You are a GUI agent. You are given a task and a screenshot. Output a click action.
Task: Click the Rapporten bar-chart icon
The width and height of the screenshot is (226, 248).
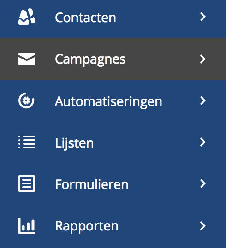click(x=27, y=226)
